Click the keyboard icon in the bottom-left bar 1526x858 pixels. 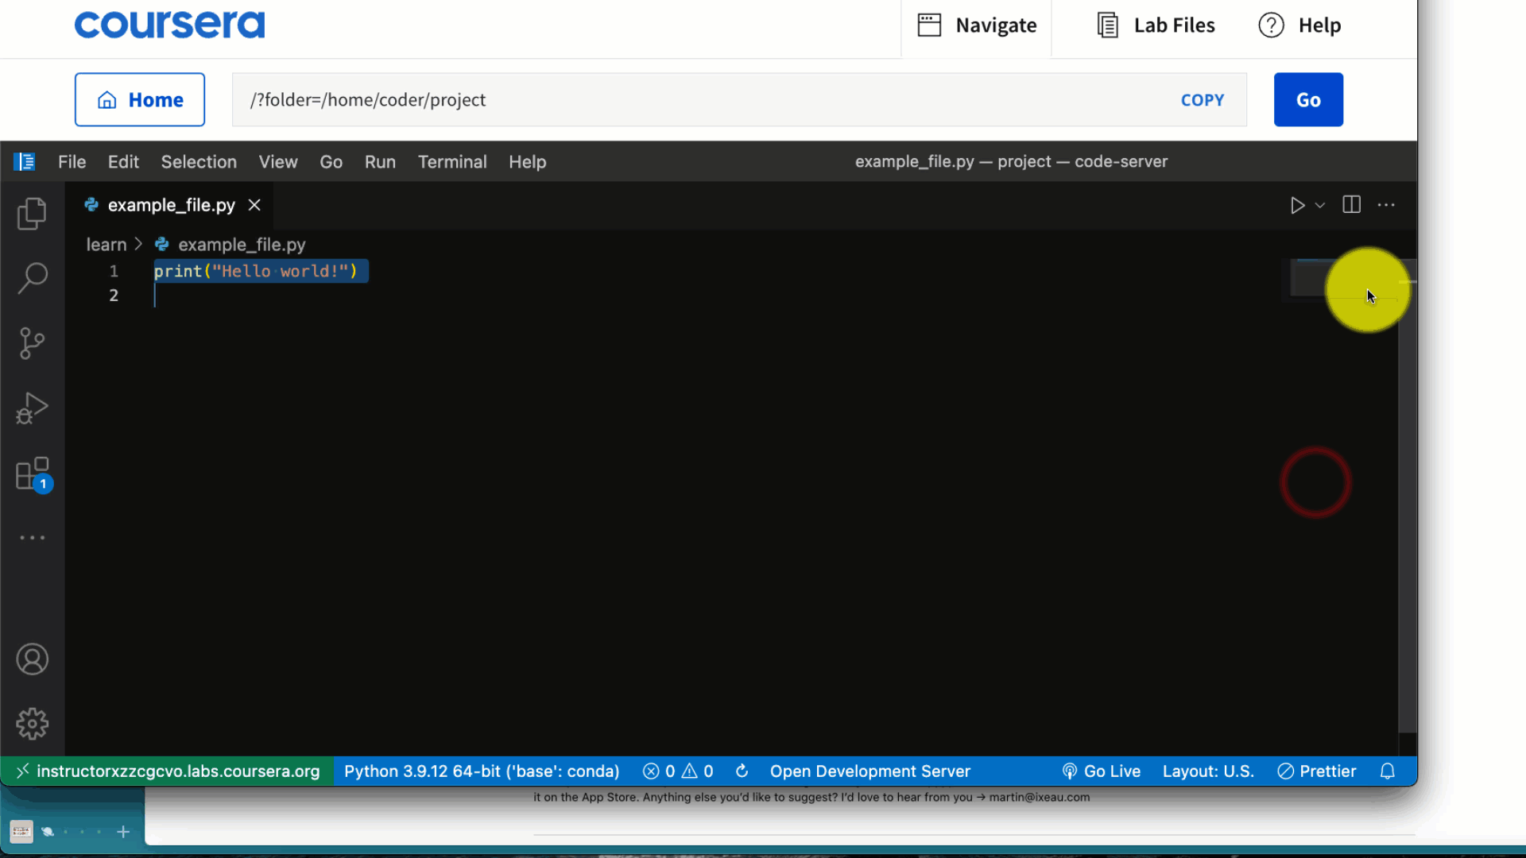[x=21, y=832]
